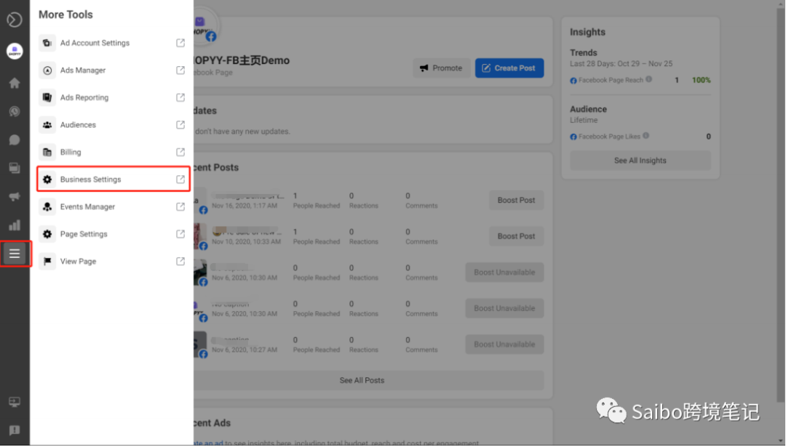The width and height of the screenshot is (786, 447).
Task: Open Ad Account Settings menu entry
Action: pos(113,43)
